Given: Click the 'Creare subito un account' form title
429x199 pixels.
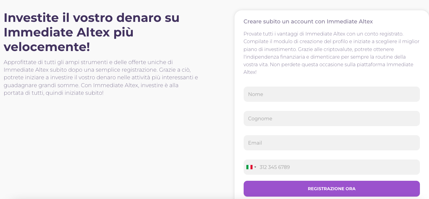Looking at the screenshot, I should [x=308, y=22].
